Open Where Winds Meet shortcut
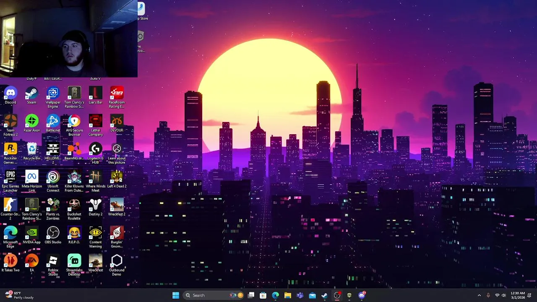The height and width of the screenshot is (302, 537). [95, 182]
